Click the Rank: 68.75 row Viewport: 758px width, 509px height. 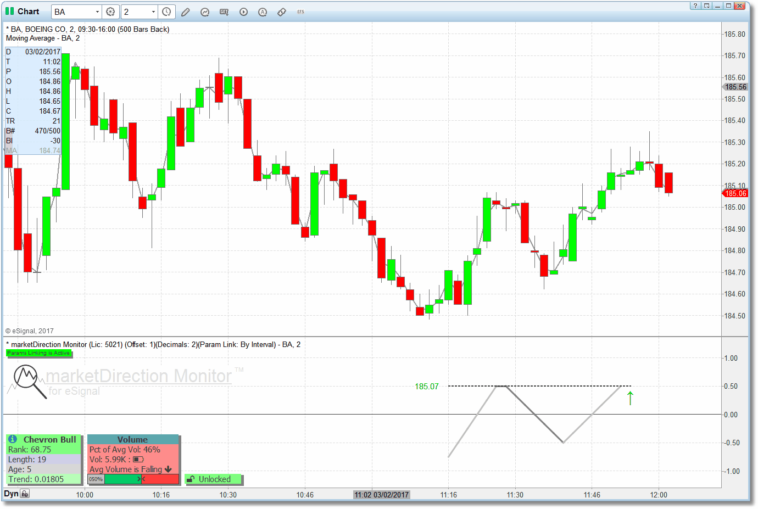pos(44,450)
